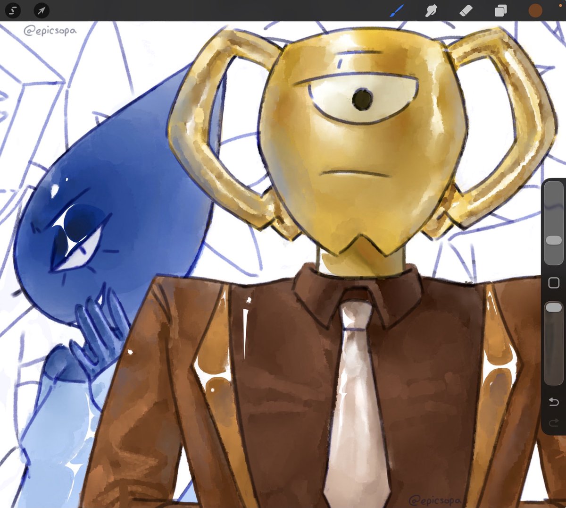This screenshot has height=508, width=566.
Task: Tap the Undo arrow
Action: coord(554,402)
